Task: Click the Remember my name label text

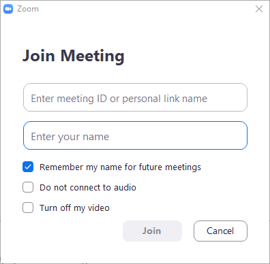Action: tap(120, 167)
